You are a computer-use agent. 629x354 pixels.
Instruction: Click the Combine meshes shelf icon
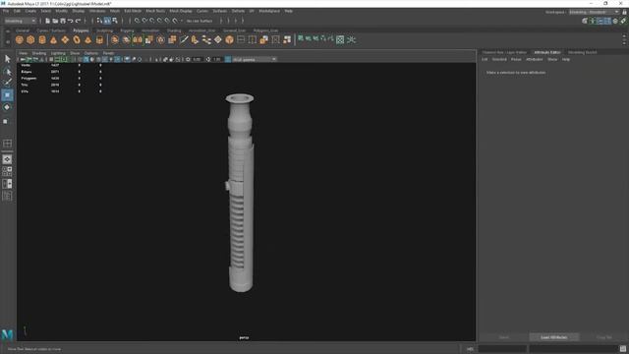115,39
